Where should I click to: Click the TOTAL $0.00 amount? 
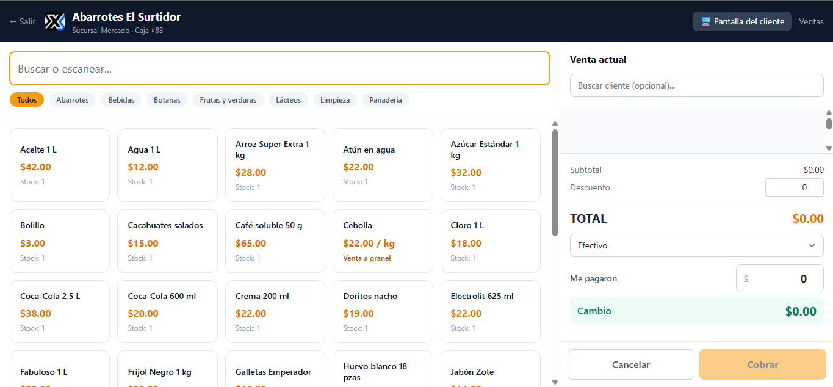808,219
